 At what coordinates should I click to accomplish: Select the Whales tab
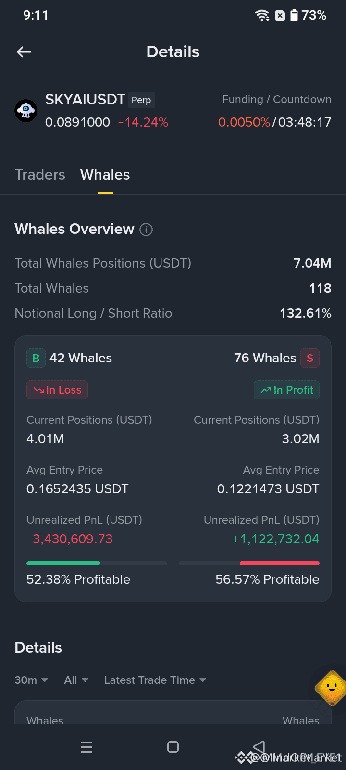105,174
